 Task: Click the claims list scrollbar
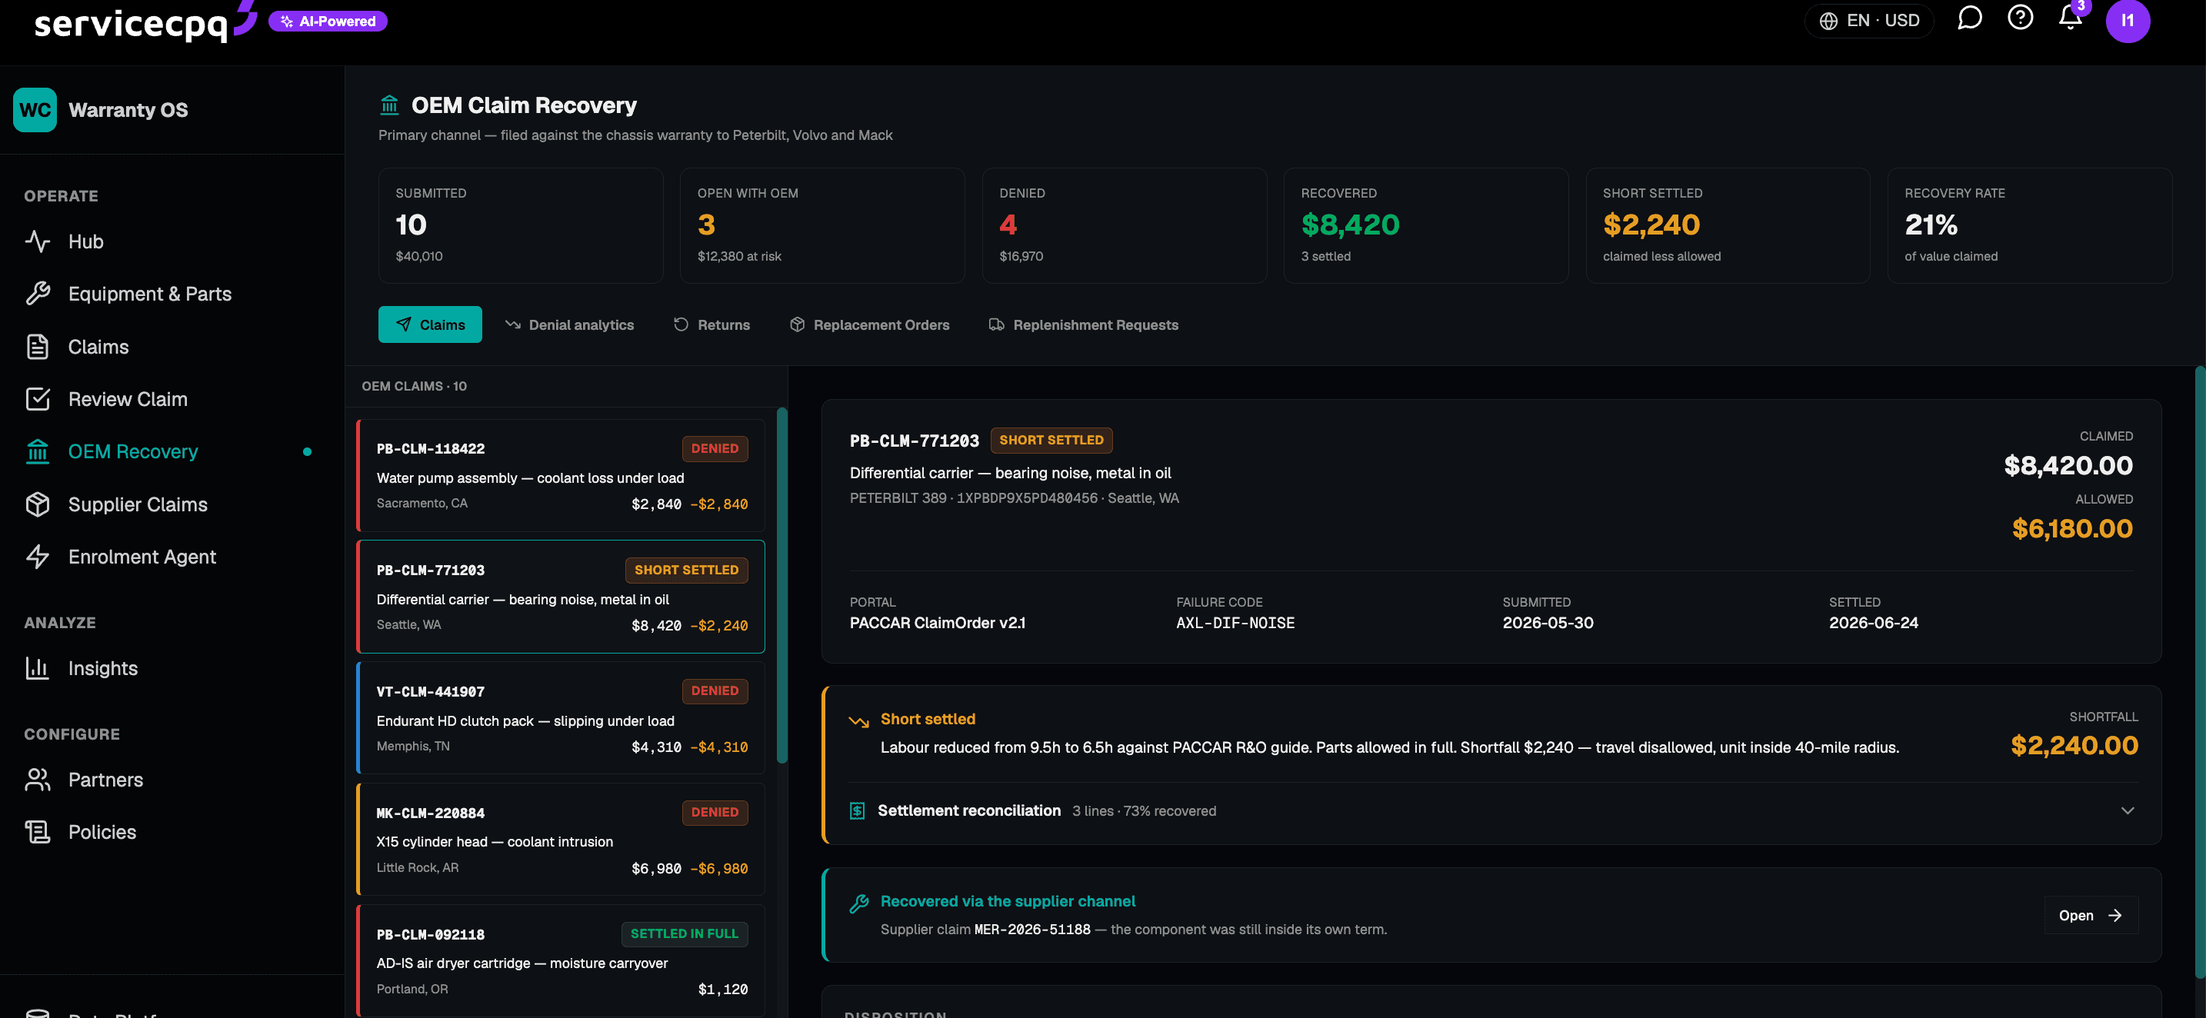[x=781, y=585]
